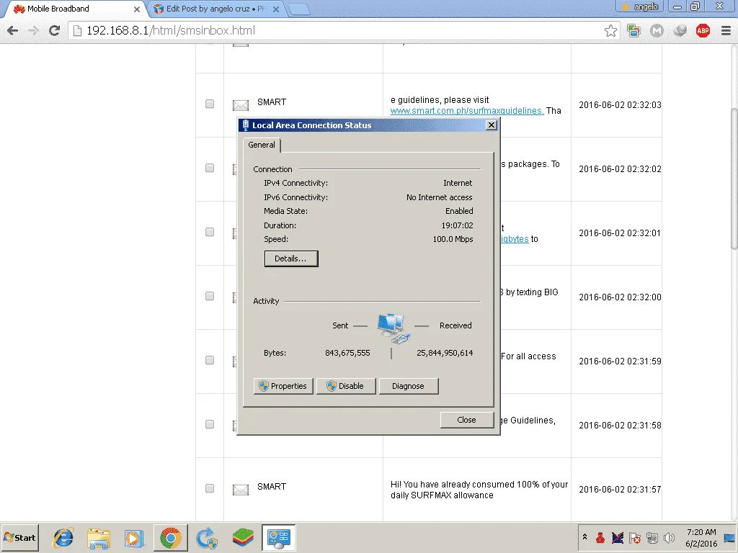738x553 pixels.
Task: Click the 2016-06-02 02:31:57 timestamp
Action: pos(620,490)
